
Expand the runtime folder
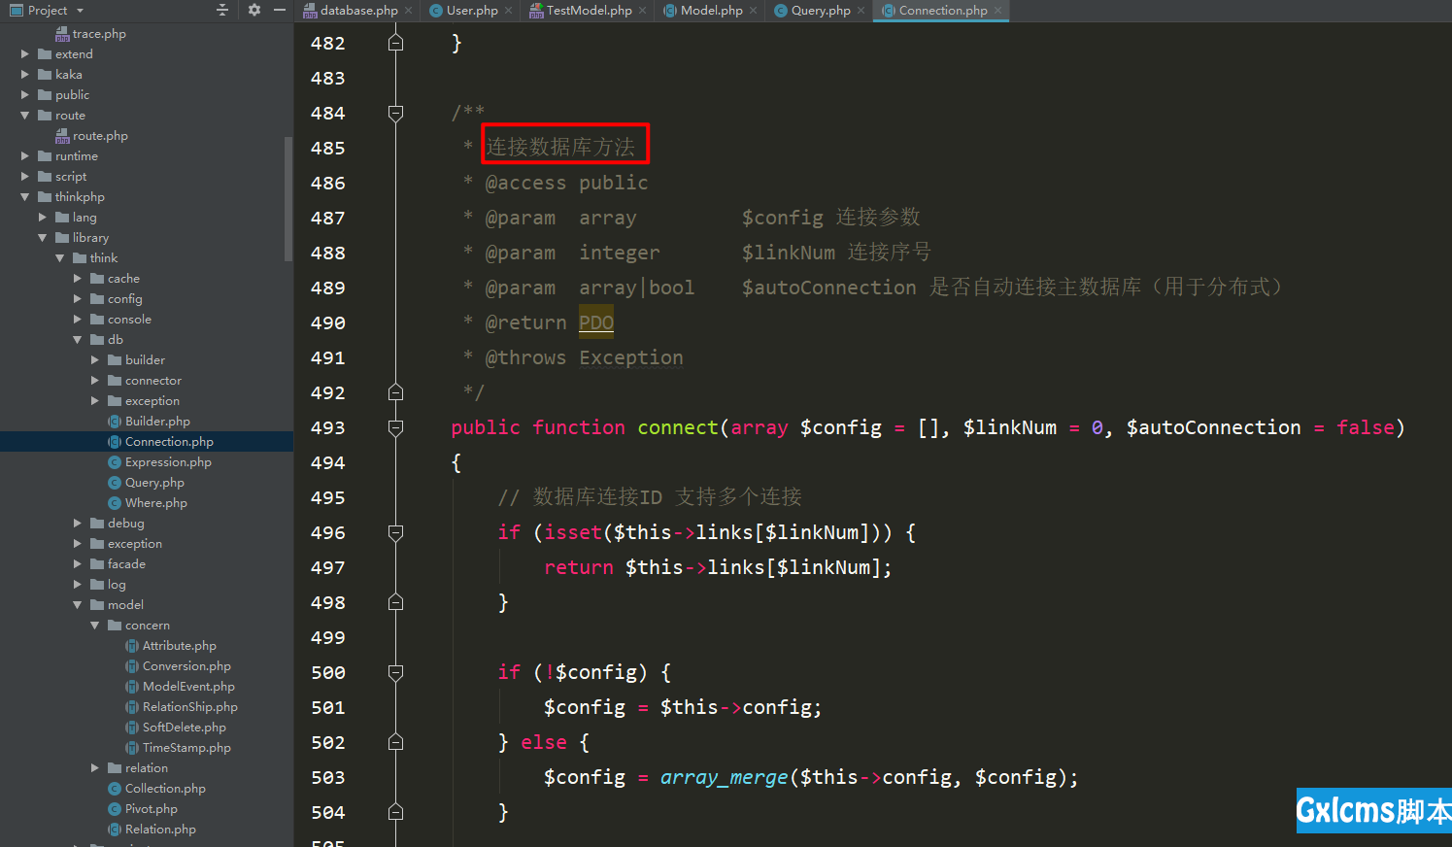click(x=25, y=156)
